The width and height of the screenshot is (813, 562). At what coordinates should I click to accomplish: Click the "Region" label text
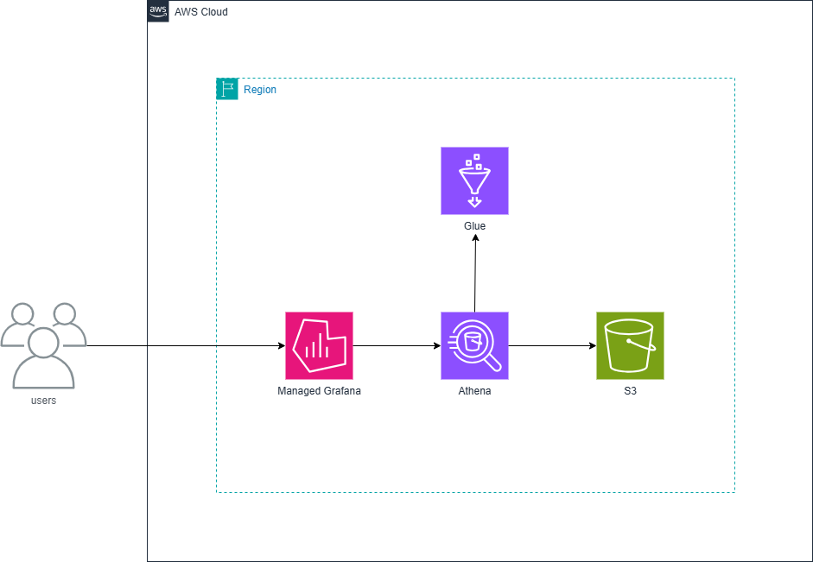pos(260,90)
